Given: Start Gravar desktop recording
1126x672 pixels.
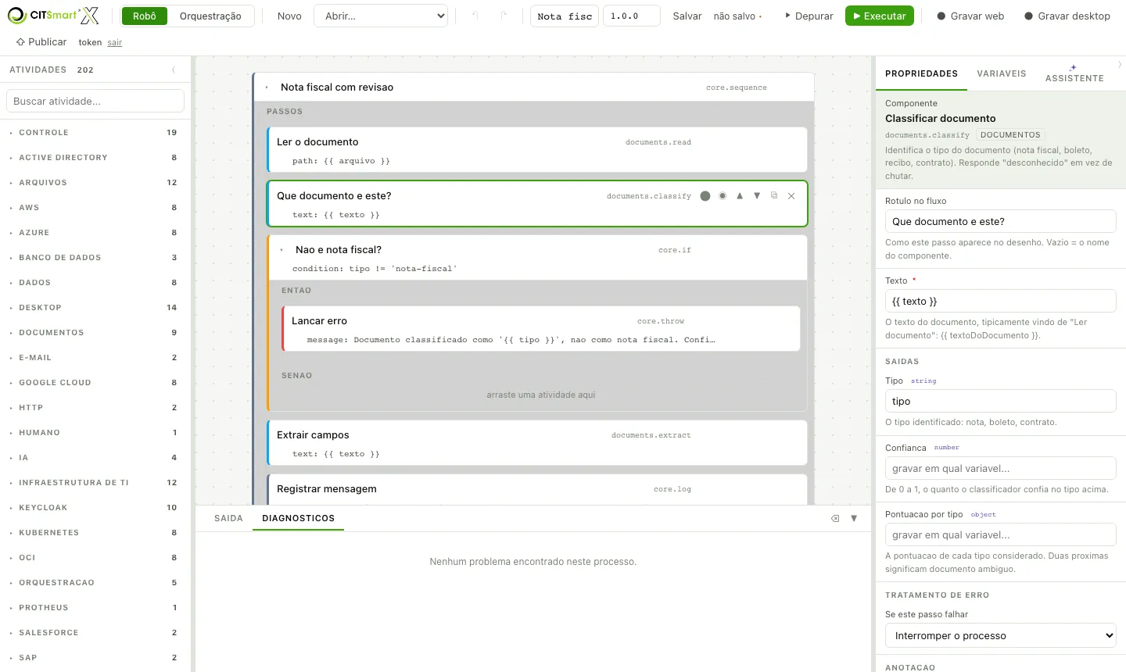Looking at the screenshot, I should pos(1067,16).
